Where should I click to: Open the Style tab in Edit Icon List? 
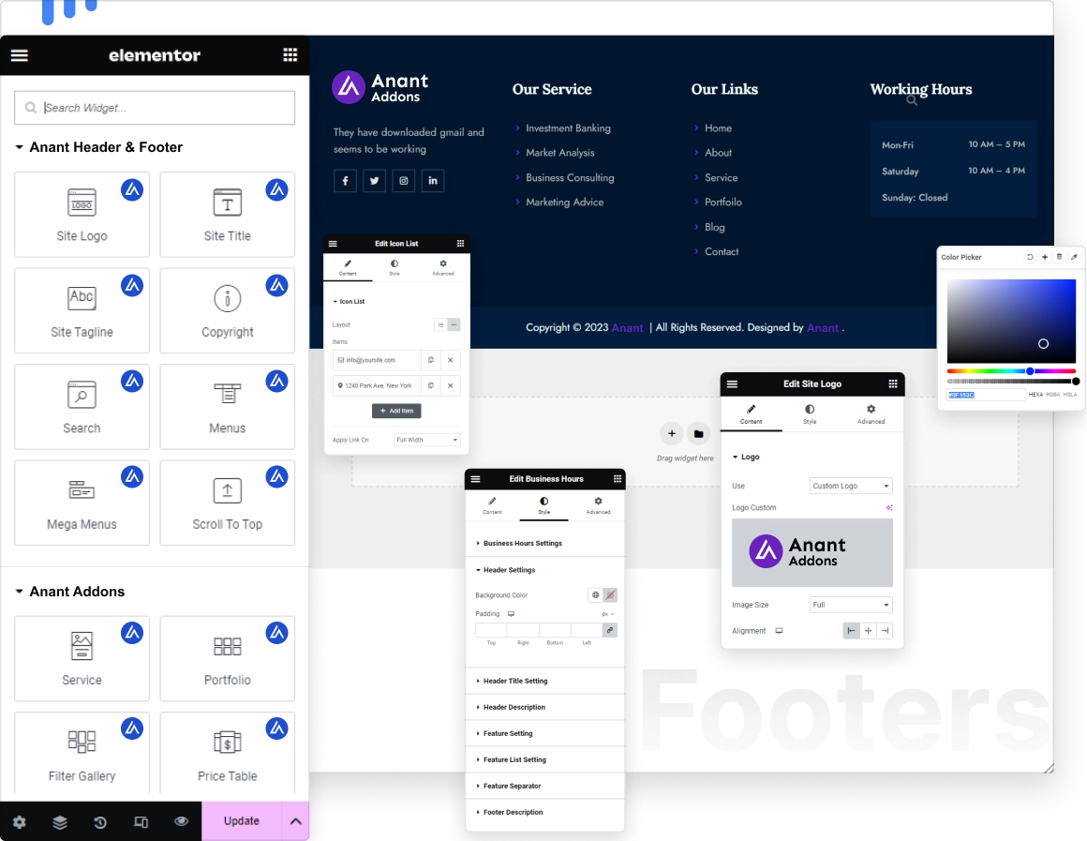pyautogui.click(x=395, y=268)
